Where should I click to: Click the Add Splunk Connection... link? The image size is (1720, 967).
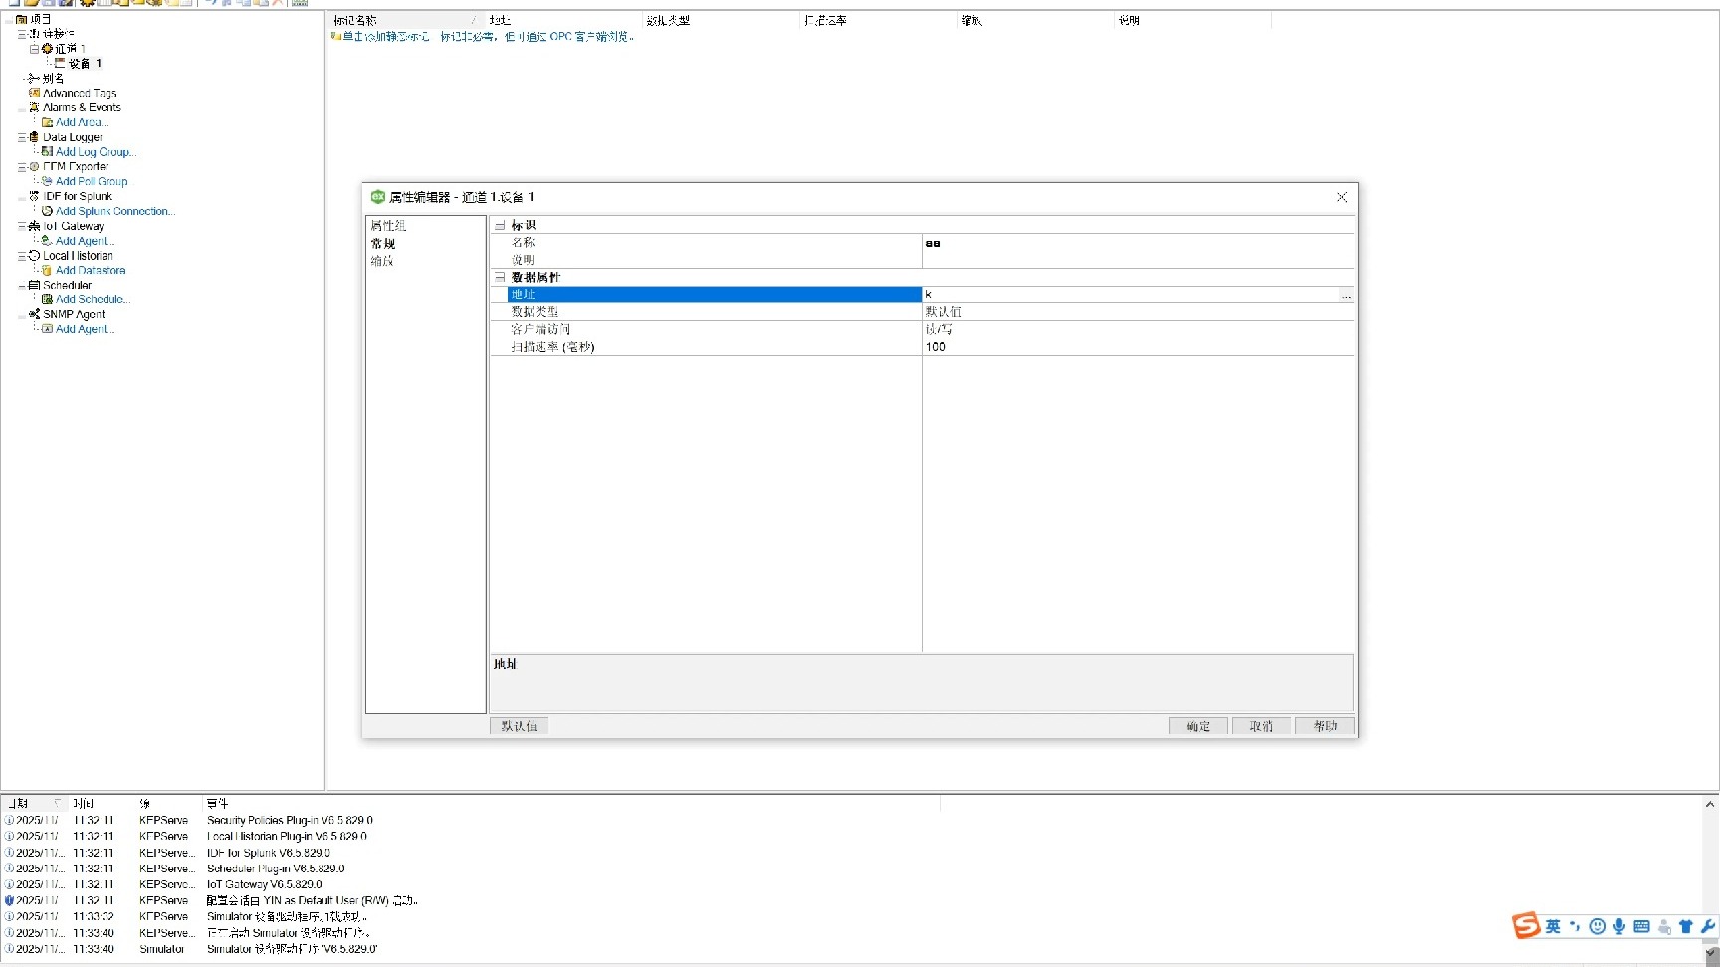[x=115, y=211]
